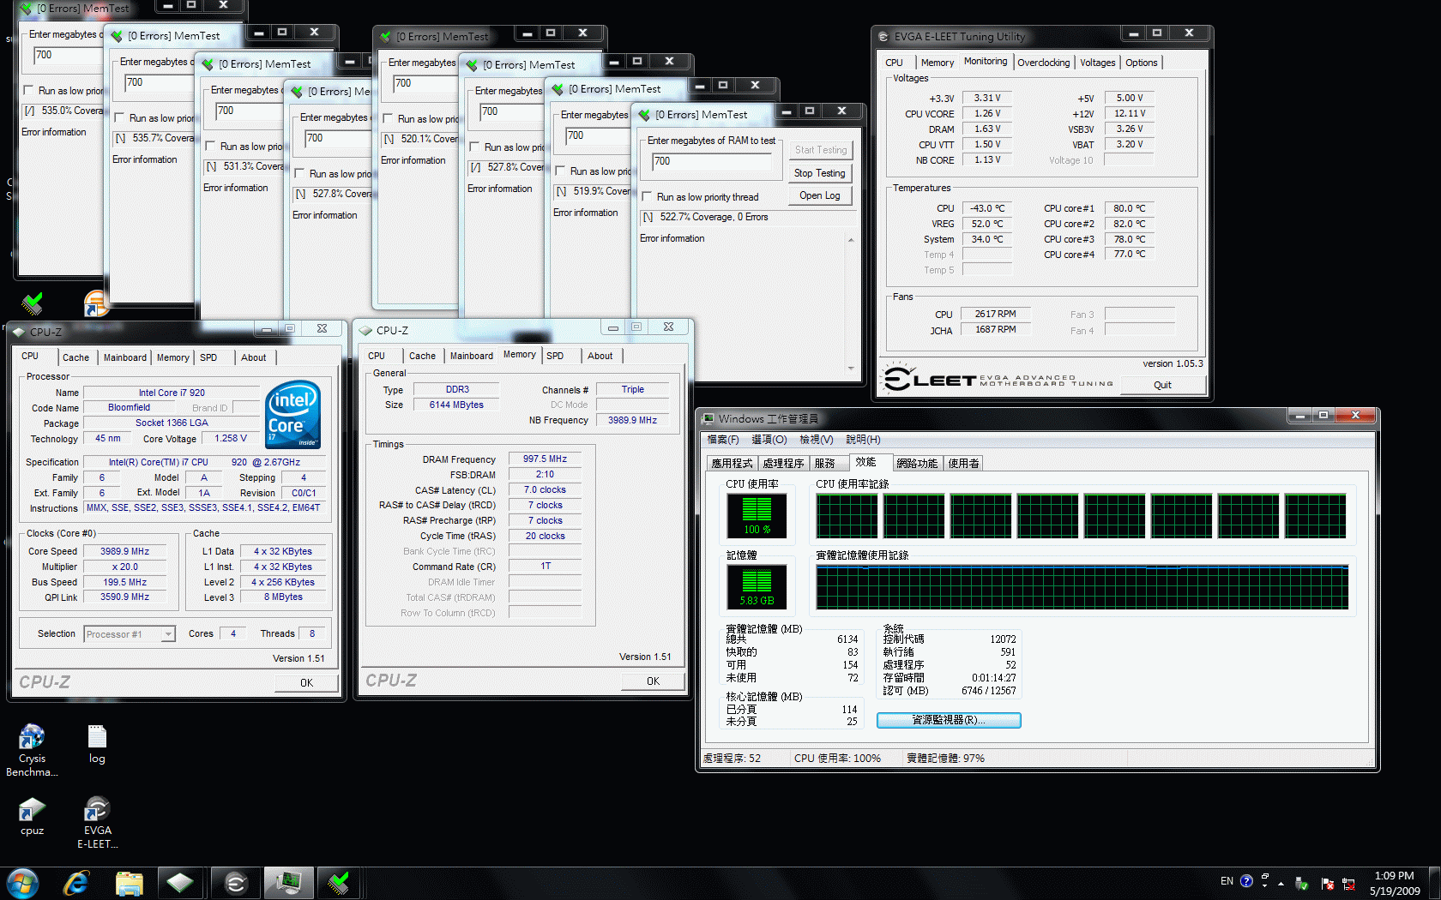Click CPU 使用率 100% gauge in Task Manager
The height and width of the screenshot is (900, 1441).
pos(757,515)
